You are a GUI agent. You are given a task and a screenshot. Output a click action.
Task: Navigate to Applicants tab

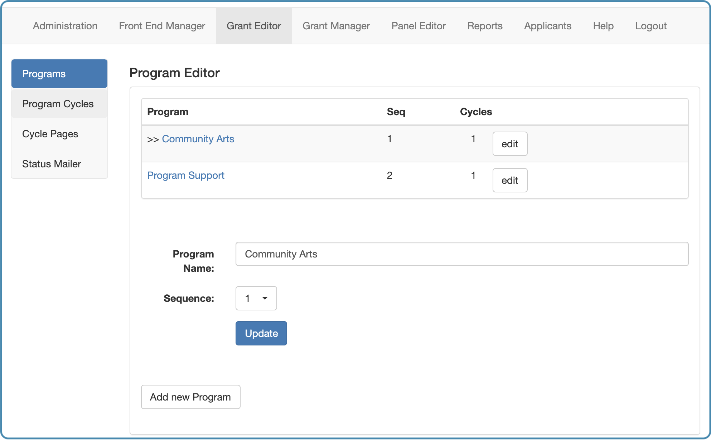(x=547, y=26)
